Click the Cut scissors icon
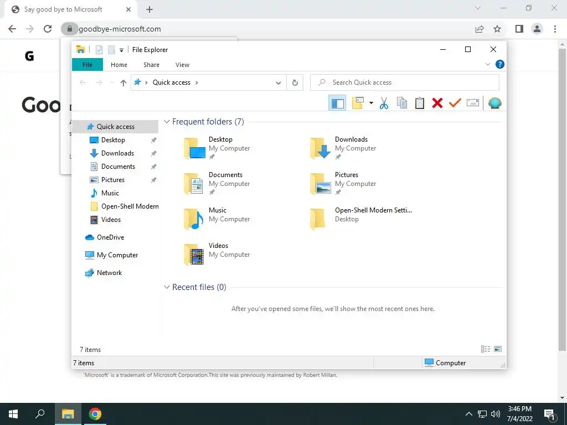Viewport: 567px width, 425px height. click(x=384, y=103)
